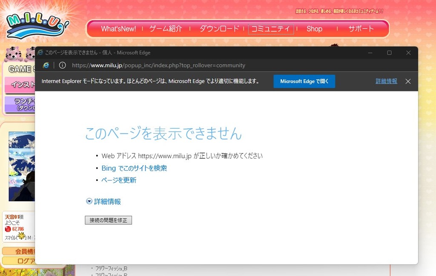This screenshot has height=276, width=436.
Task: Click the smile sun icon in profile
Action: coord(21,236)
